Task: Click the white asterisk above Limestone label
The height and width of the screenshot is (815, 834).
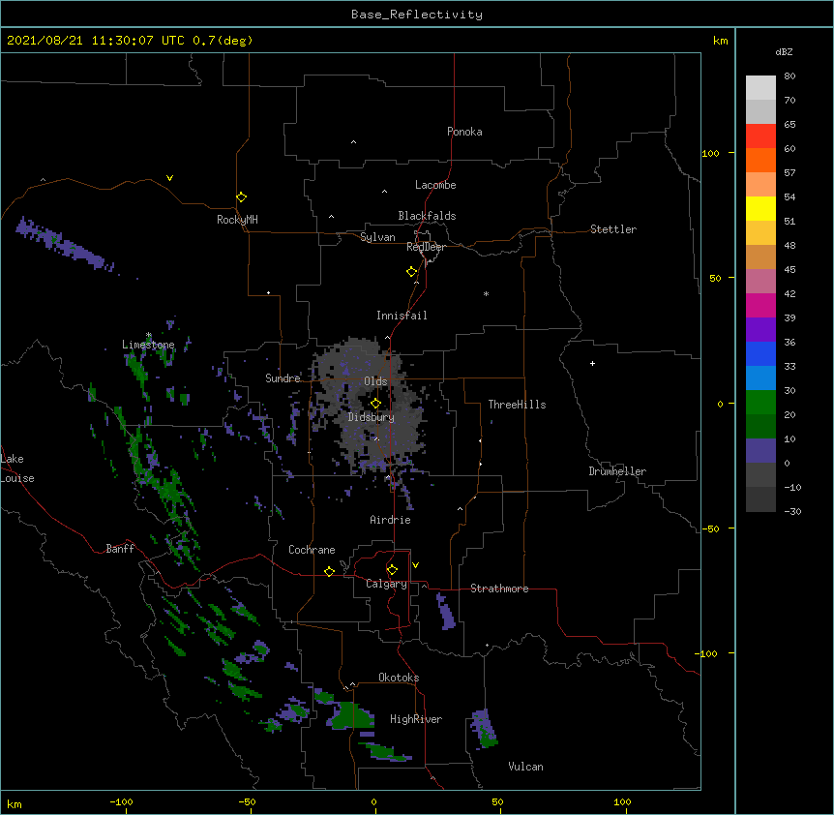Action: (149, 335)
